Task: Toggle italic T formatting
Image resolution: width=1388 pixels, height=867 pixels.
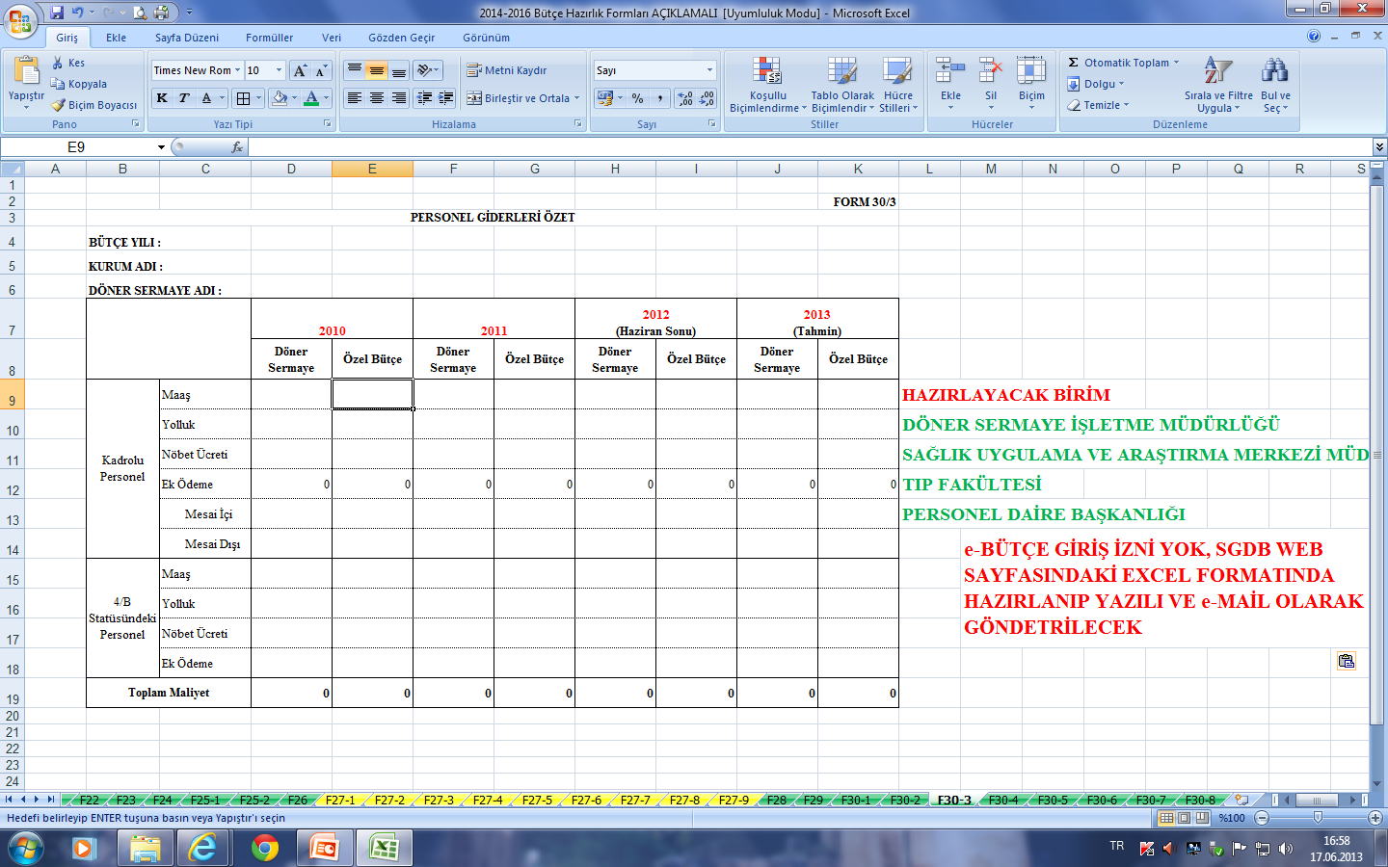Action: point(183,98)
